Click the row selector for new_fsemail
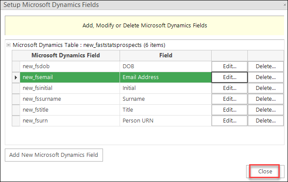288x182 pixels. pyautogui.click(x=16, y=77)
